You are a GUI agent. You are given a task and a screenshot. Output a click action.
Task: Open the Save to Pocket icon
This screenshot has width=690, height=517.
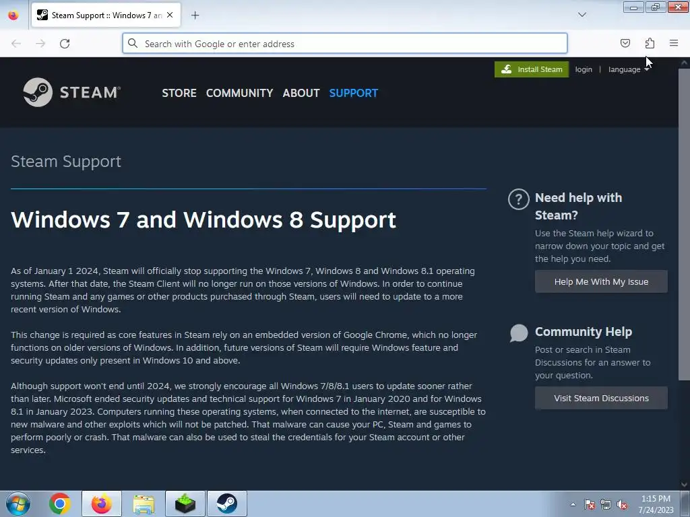click(x=625, y=43)
